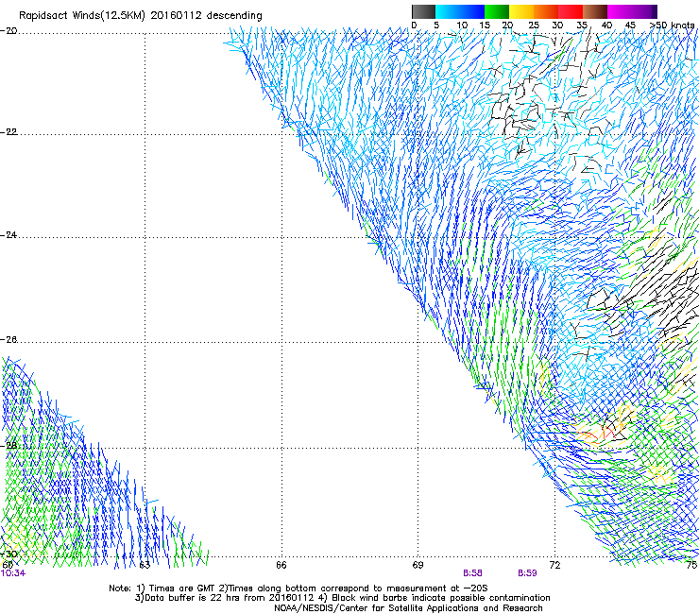699x614 pixels.
Task: Click the '69' longitude axis label
Action: point(418,566)
